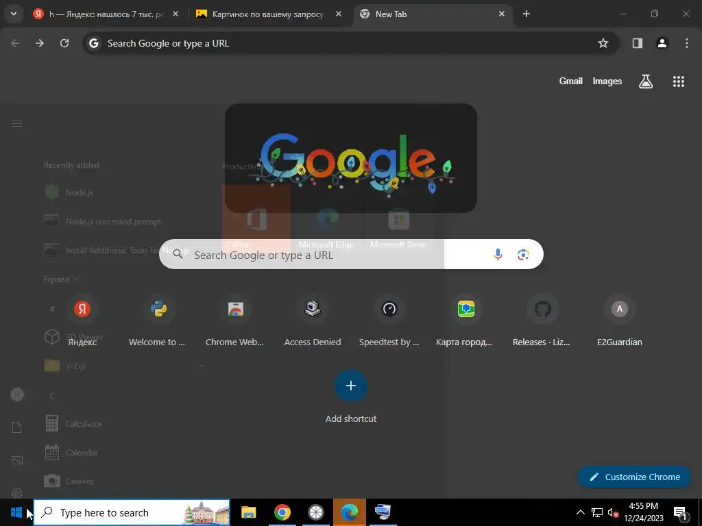Open the Chrome side panel
Viewport: 702px width, 526px height.
(x=637, y=43)
